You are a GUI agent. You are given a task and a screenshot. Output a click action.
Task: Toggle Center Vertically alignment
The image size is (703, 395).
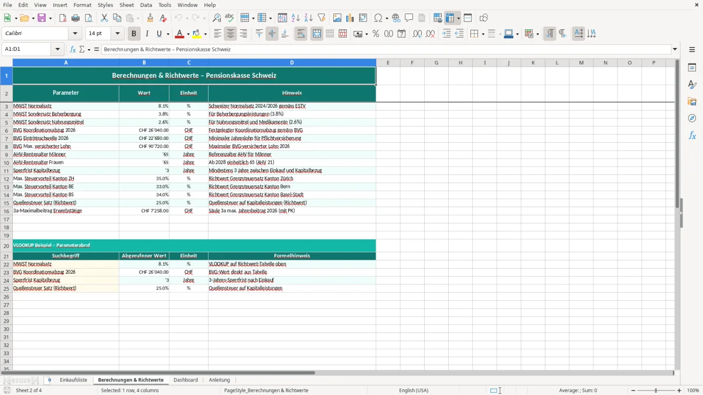point(272,34)
